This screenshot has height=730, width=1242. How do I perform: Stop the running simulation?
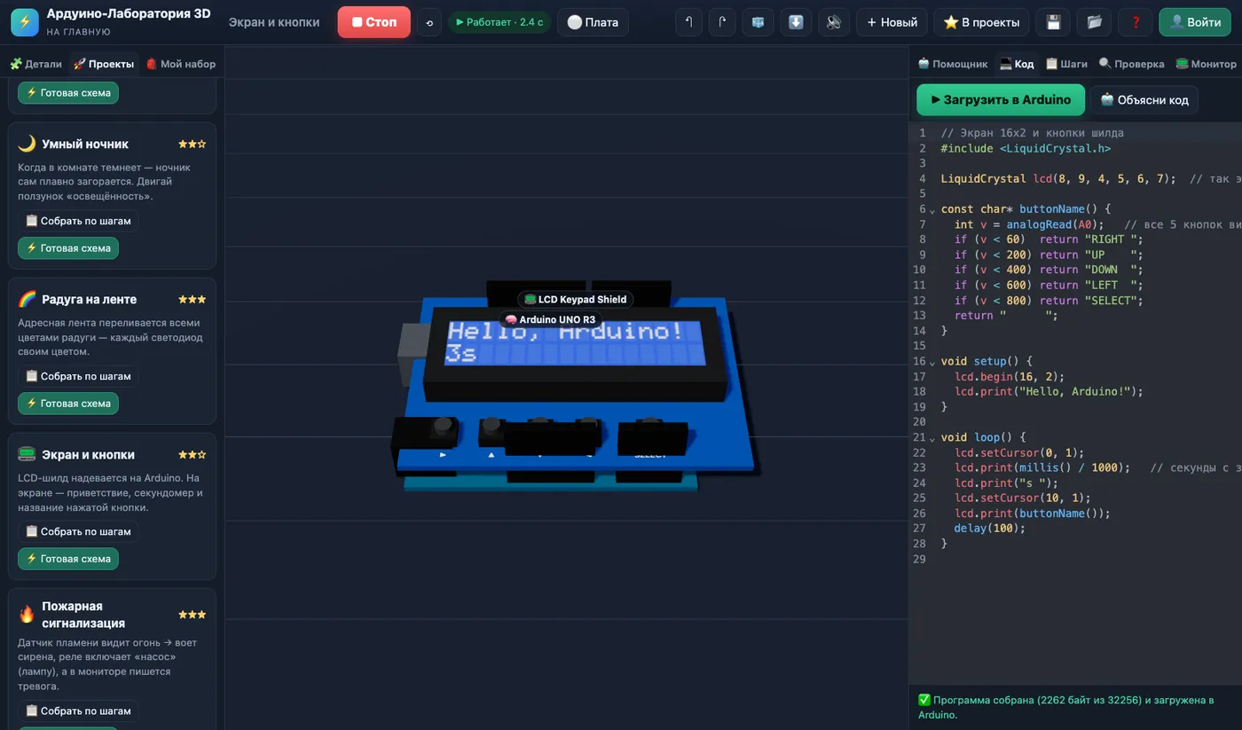pos(373,22)
